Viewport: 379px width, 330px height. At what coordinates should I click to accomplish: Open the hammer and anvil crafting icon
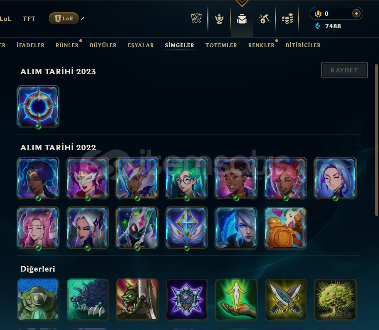(264, 19)
